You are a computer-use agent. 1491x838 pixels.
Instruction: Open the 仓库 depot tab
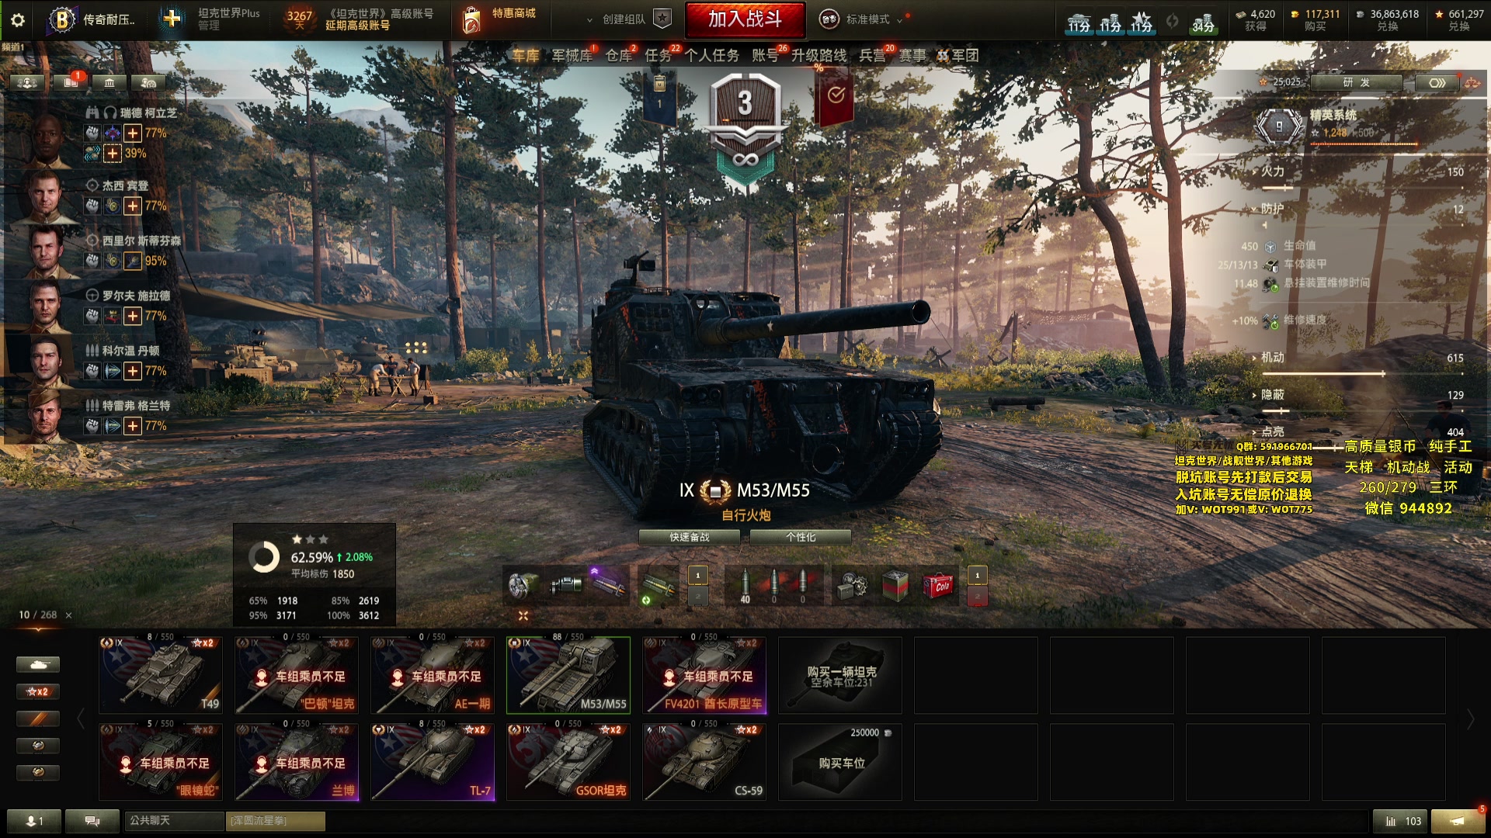click(619, 55)
